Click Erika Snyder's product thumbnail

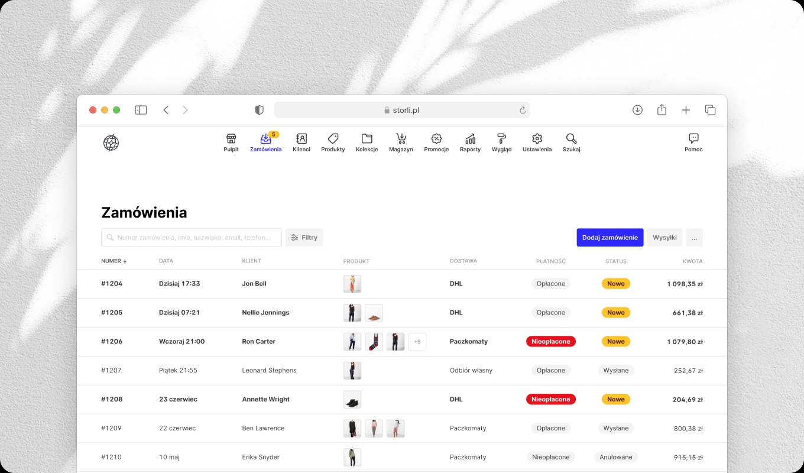tap(352, 458)
